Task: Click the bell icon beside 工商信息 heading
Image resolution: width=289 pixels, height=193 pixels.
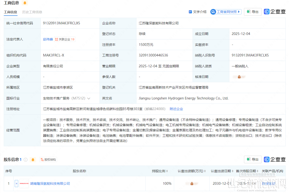Action: pos(25,3)
